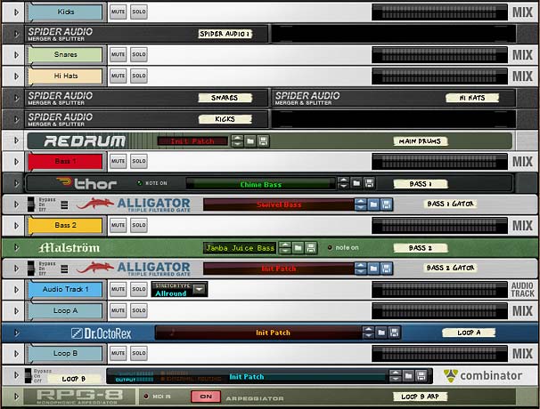540x409 pixels.
Task: Open the Dr.OctoRex browse patch folder icon
Action: point(381,333)
